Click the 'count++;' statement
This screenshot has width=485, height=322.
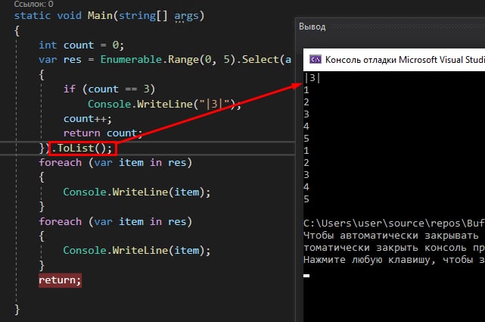(88, 119)
